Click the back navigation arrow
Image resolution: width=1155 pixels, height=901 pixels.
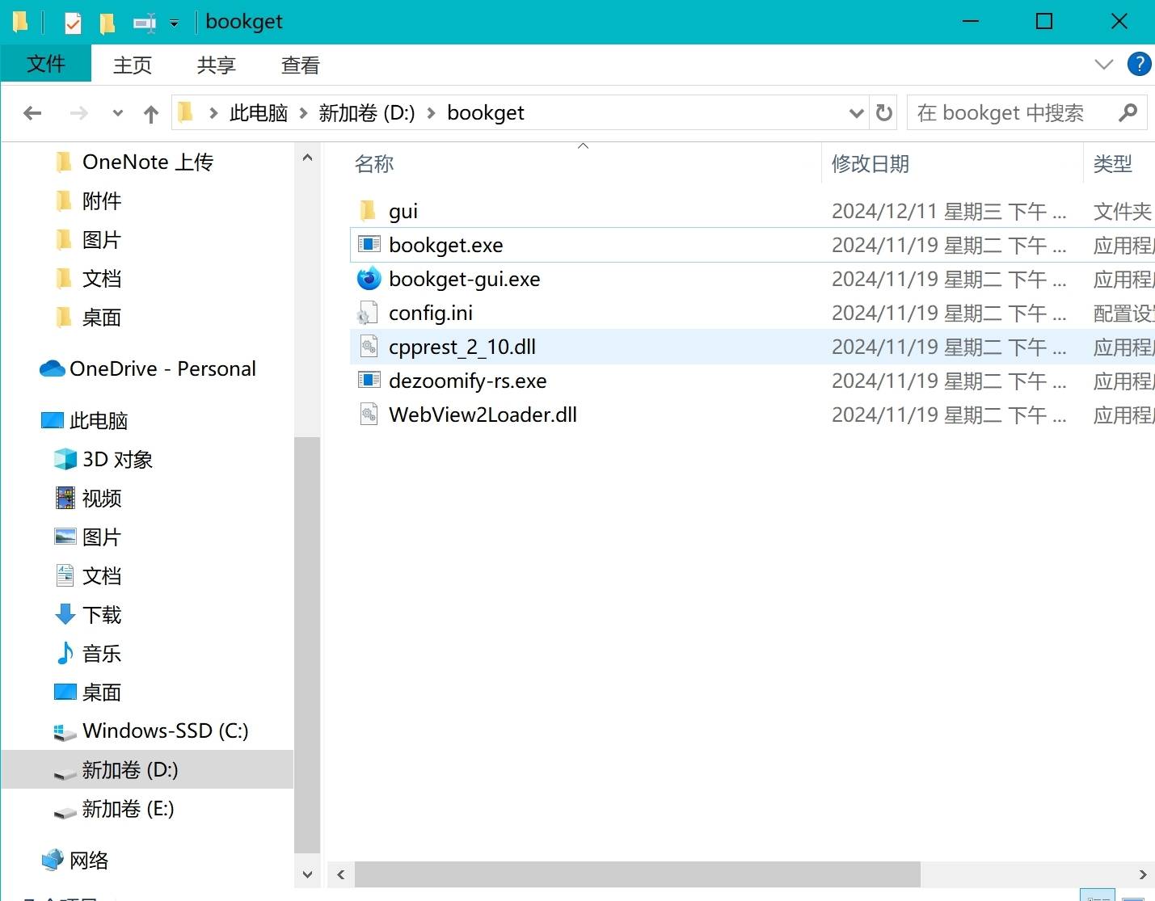pyautogui.click(x=32, y=113)
